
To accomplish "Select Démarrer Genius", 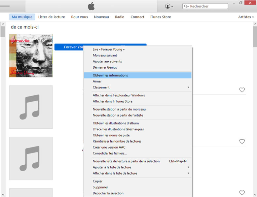I will [x=138, y=67].
